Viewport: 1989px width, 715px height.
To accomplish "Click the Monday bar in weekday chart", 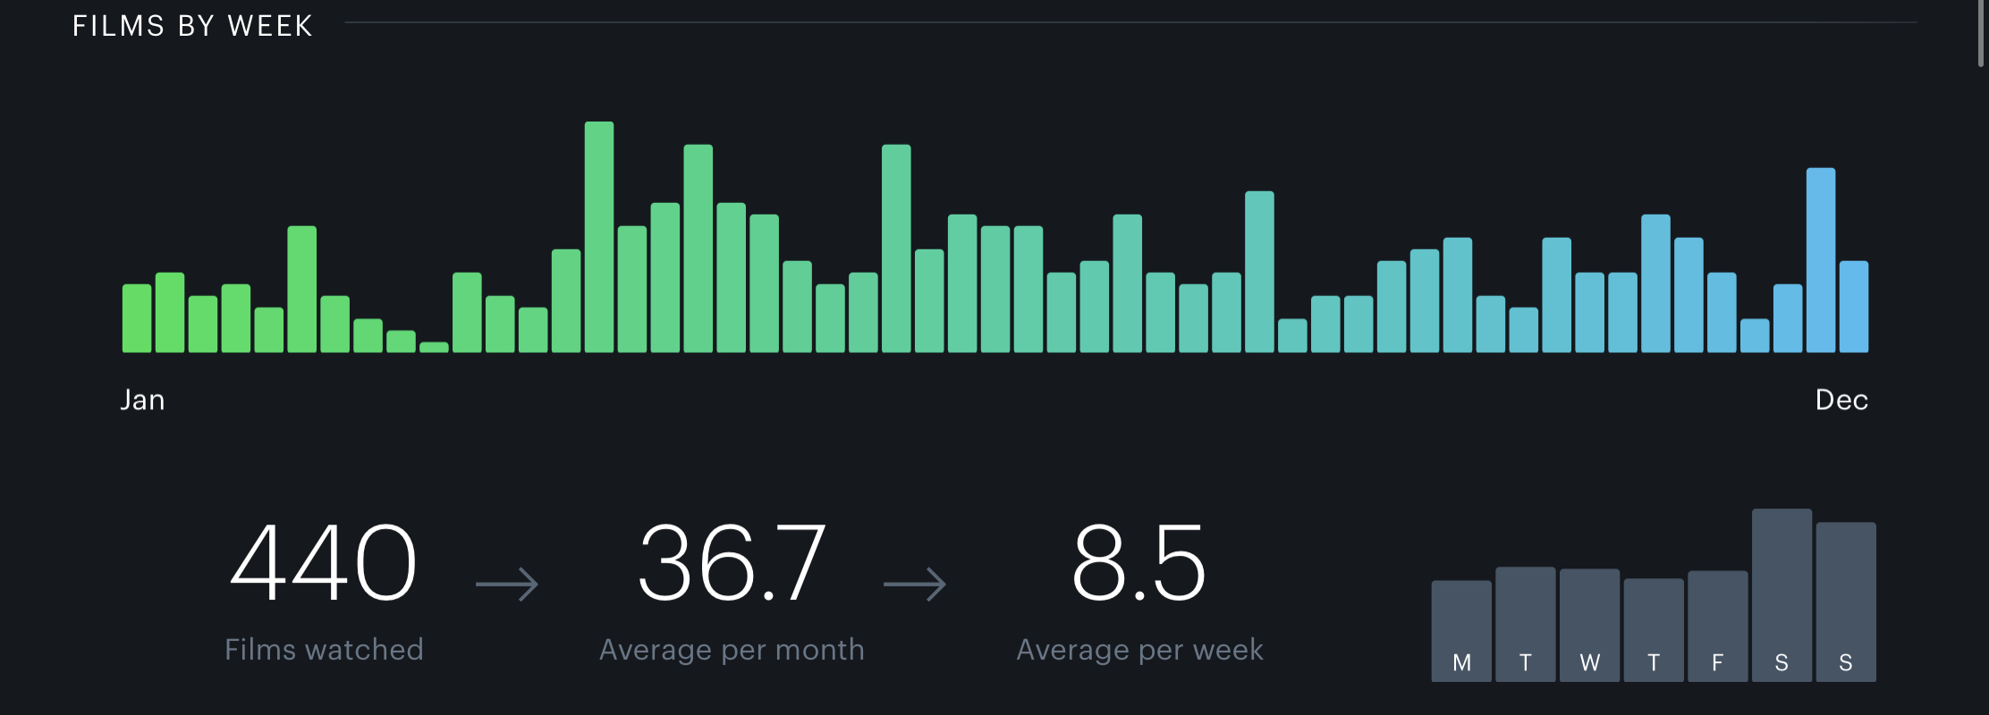I will tap(1461, 630).
